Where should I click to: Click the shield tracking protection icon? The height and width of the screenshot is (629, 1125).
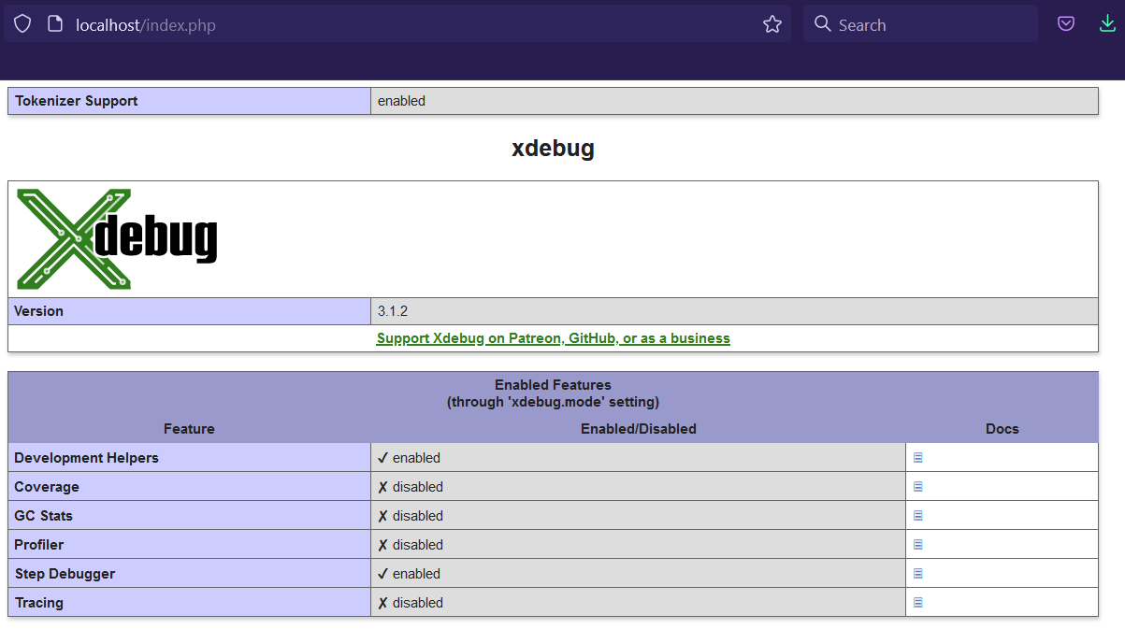22,24
